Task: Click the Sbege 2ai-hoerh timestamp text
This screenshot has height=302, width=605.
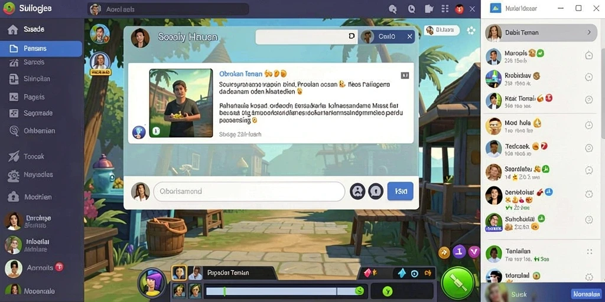Action: click(x=240, y=134)
